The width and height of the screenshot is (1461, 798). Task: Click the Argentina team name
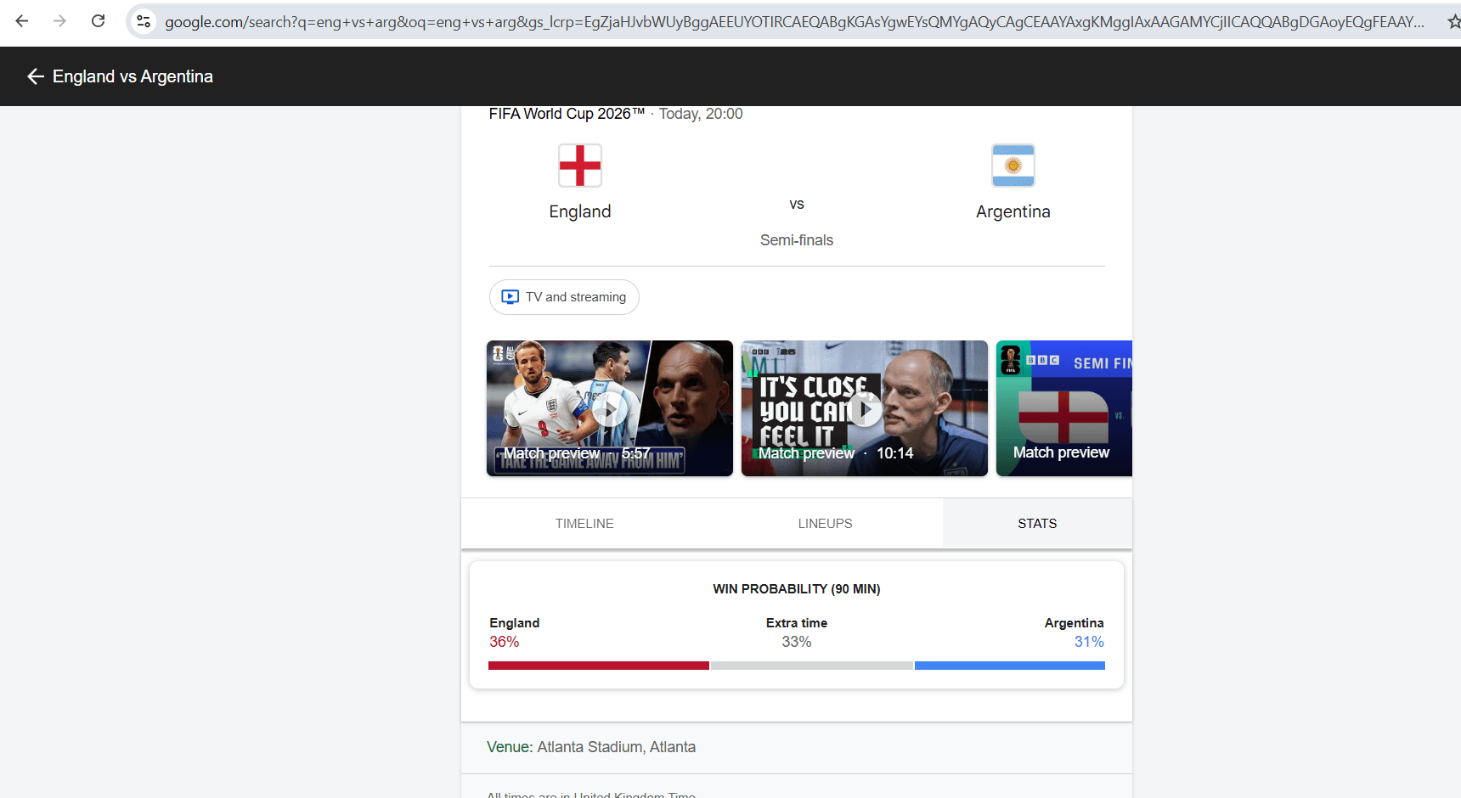pos(1013,211)
